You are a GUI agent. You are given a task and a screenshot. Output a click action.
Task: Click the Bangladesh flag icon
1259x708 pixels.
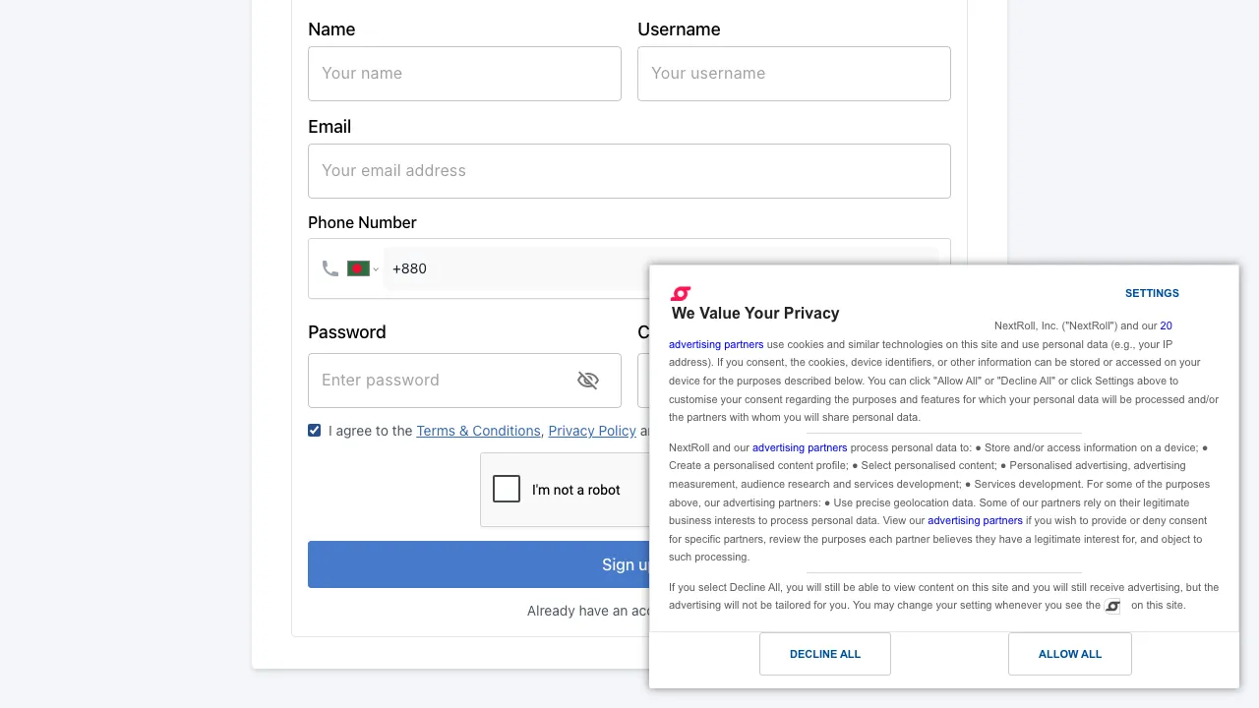(x=358, y=267)
